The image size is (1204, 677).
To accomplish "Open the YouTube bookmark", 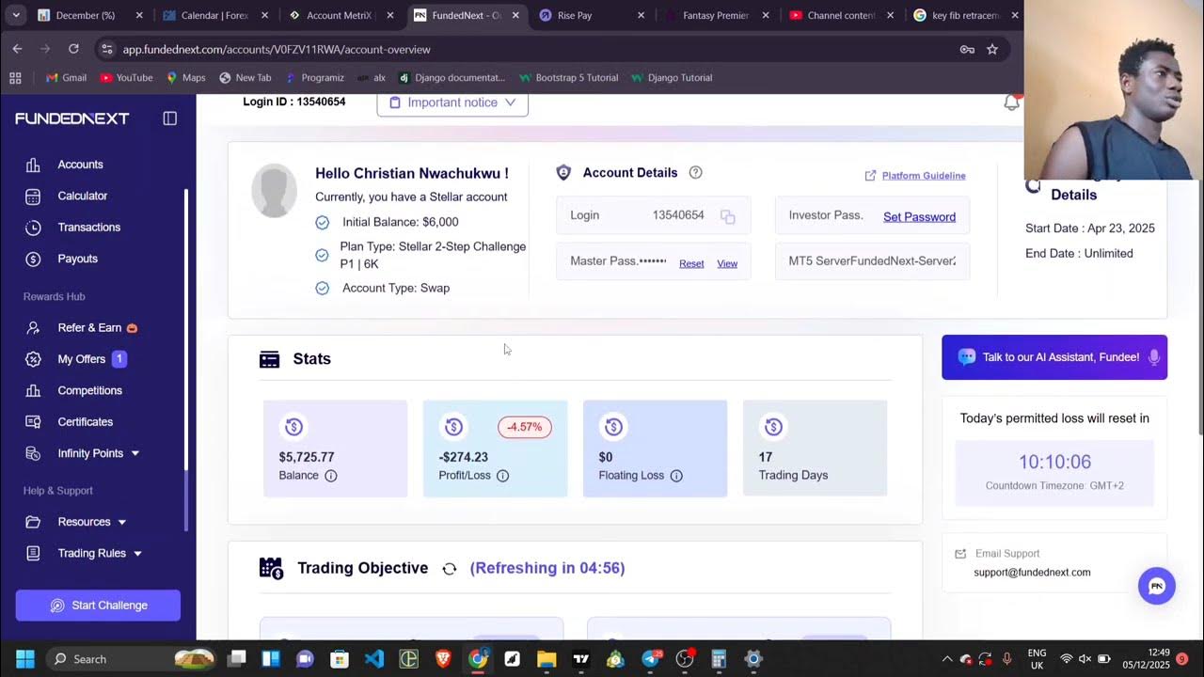I will pyautogui.click(x=126, y=78).
